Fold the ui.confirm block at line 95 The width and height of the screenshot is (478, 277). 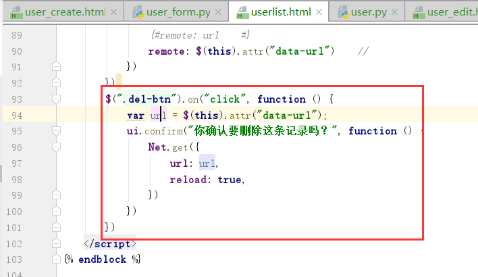click(x=57, y=131)
